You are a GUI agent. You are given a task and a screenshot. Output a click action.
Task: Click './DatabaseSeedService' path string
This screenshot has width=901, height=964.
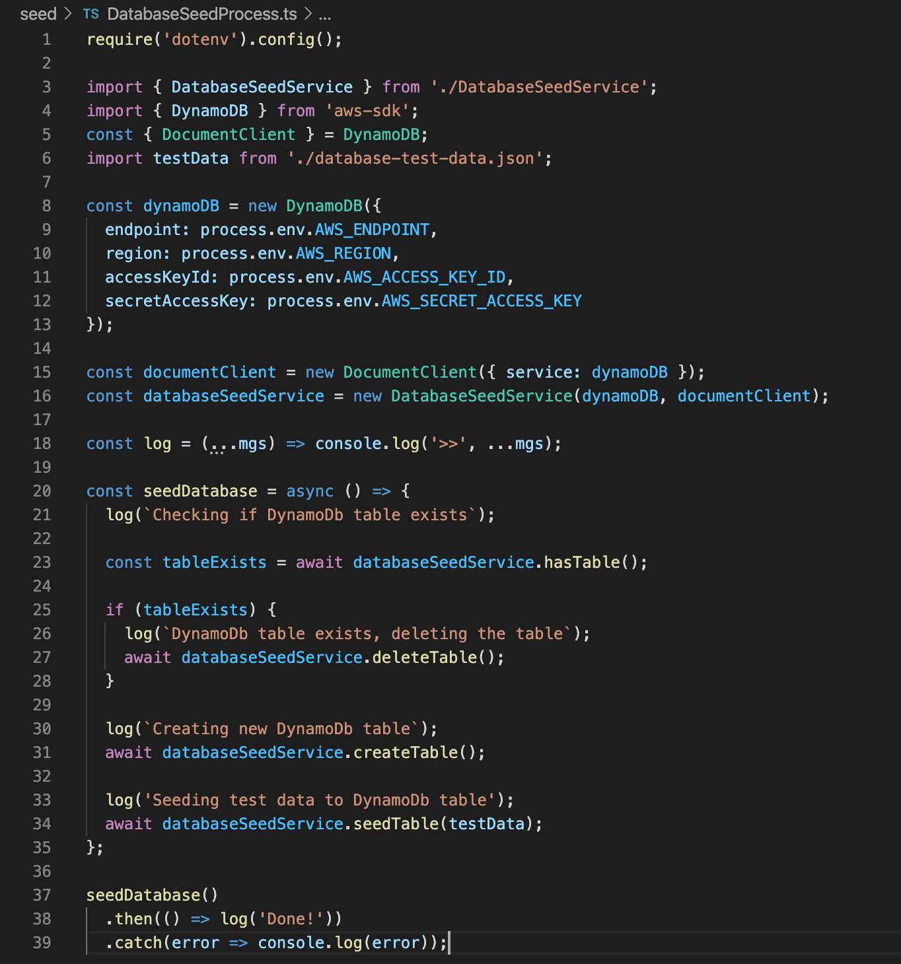point(539,87)
